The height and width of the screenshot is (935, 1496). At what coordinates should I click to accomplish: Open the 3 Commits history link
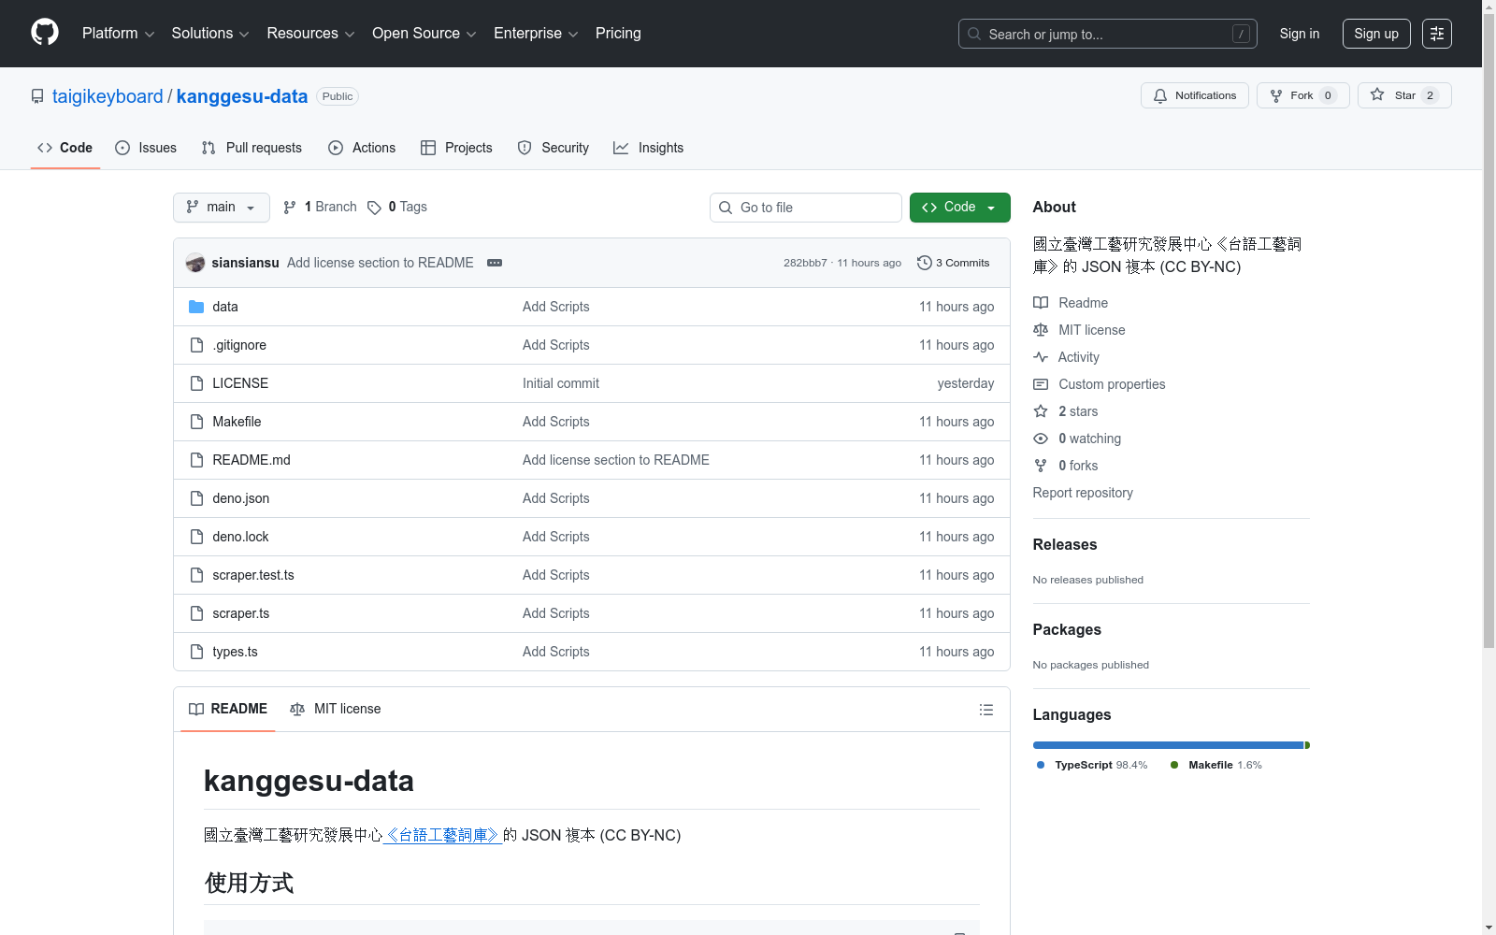pyautogui.click(x=954, y=263)
